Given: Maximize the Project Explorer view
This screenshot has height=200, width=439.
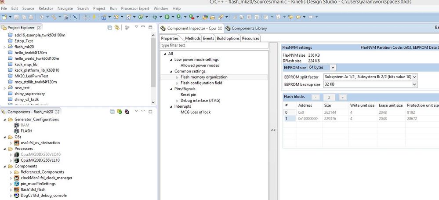Looking at the screenshot, I should point(150,27).
